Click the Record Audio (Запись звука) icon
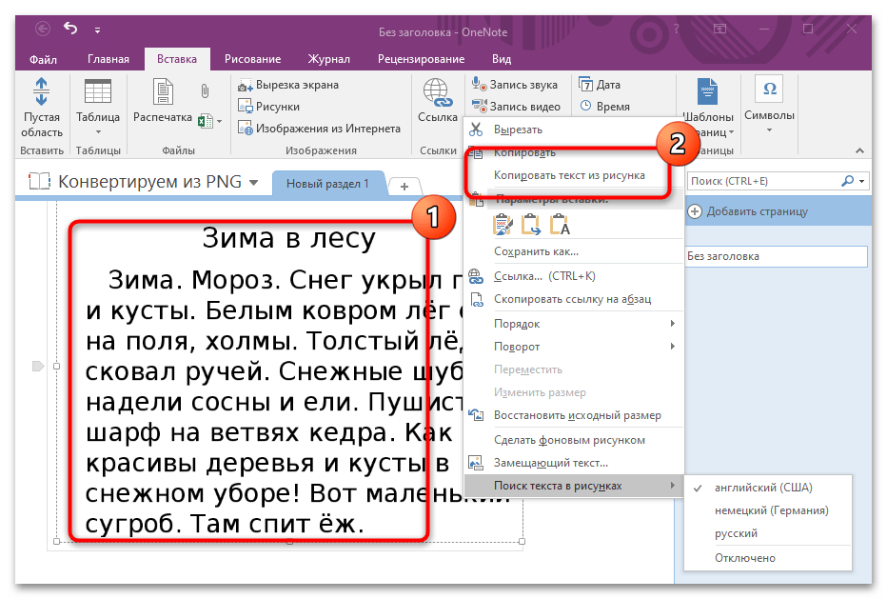887x599 pixels. point(480,85)
